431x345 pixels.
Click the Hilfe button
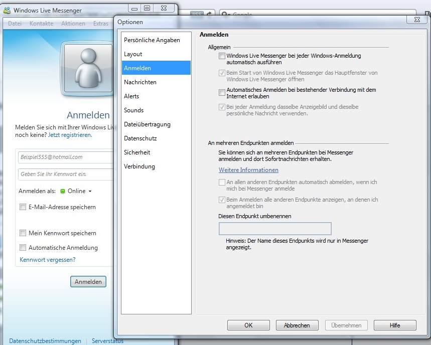[395, 325]
